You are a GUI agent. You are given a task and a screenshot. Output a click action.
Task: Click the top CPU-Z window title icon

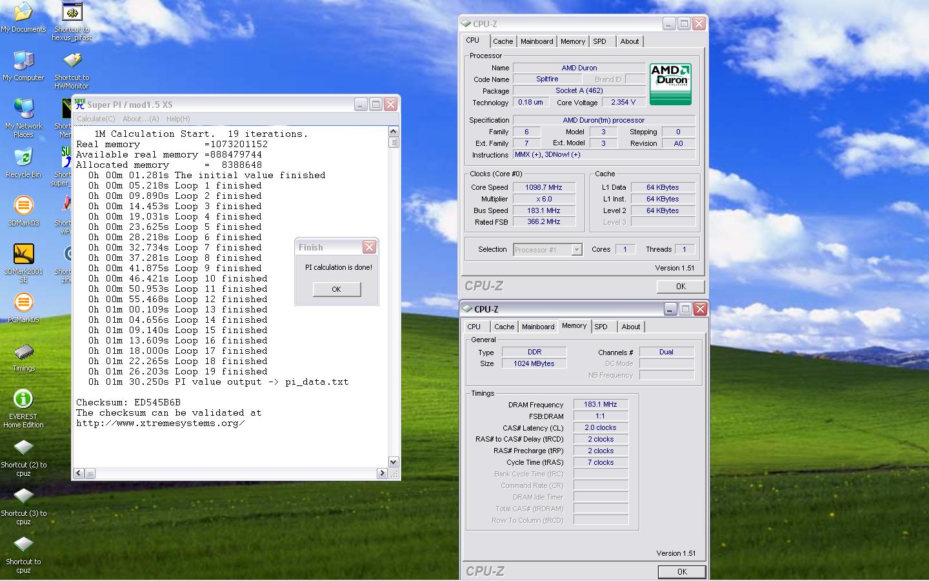466,24
